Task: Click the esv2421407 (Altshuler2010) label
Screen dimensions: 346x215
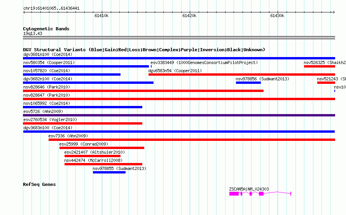Action: point(94,152)
